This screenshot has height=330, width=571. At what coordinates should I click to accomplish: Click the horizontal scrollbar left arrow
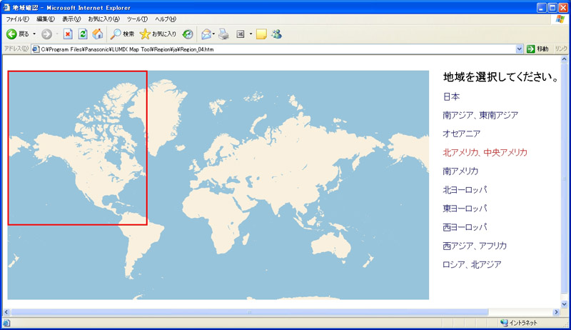pos(6,312)
